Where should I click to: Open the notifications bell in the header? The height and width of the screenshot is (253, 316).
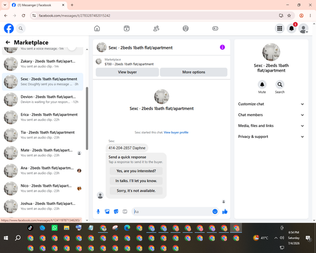pyautogui.click(x=291, y=28)
